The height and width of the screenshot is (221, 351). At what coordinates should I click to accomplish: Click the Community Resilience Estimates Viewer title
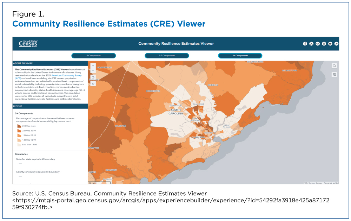click(x=176, y=44)
